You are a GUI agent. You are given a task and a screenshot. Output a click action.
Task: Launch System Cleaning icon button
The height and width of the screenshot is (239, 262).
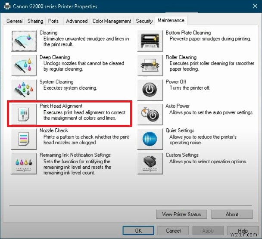coord(24,90)
